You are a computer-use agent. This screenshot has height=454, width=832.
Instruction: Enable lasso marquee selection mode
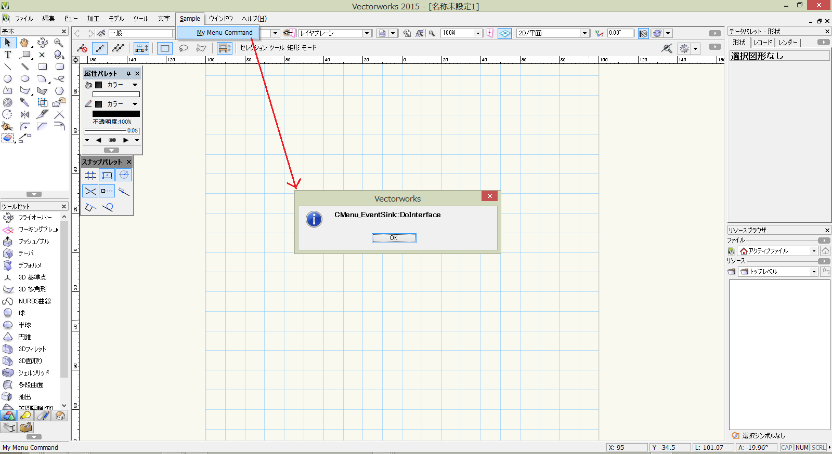point(183,48)
